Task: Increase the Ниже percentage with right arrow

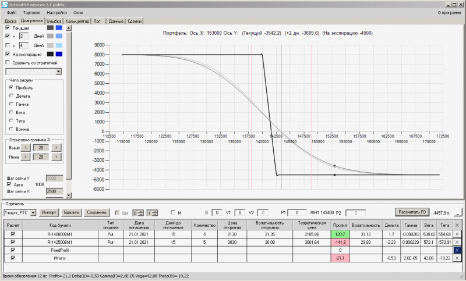Action: click(x=56, y=157)
